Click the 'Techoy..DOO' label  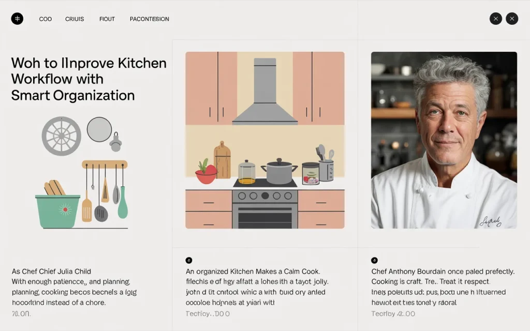pos(208,314)
